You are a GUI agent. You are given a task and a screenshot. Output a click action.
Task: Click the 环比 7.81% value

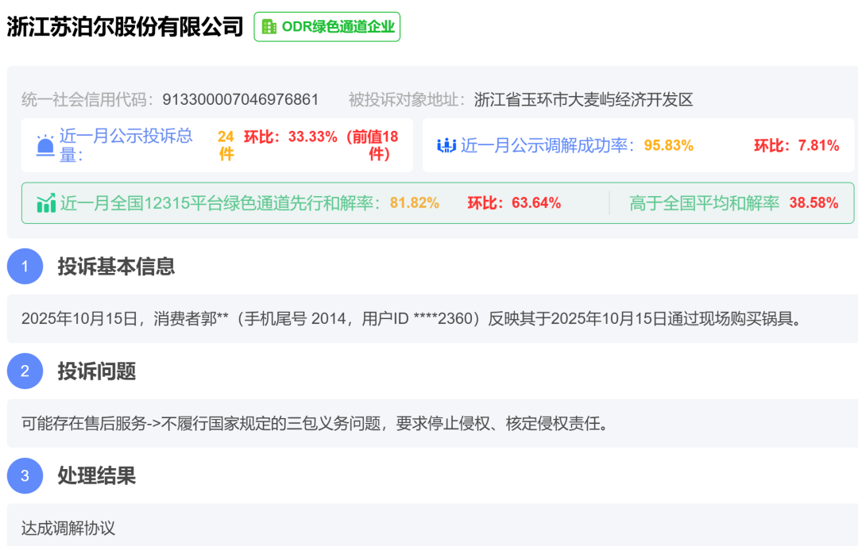click(x=797, y=145)
